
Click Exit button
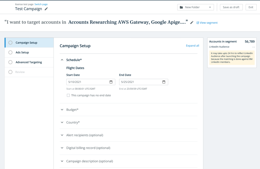[x=251, y=7]
